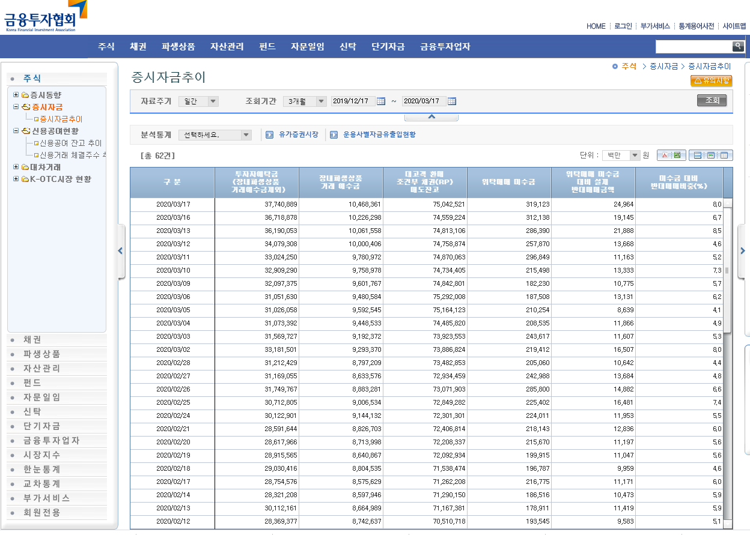The width and height of the screenshot is (750, 535).
Task: Expand the right side panel arrow
Action: [742, 251]
